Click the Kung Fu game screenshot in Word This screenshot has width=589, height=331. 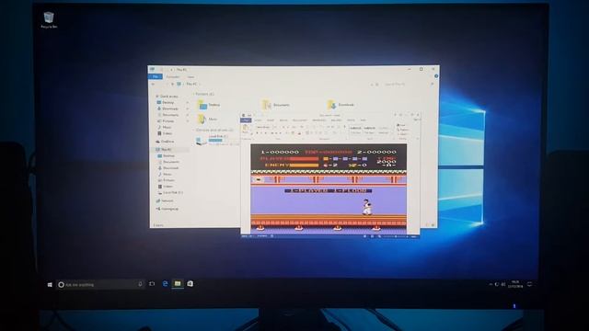(x=329, y=188)
